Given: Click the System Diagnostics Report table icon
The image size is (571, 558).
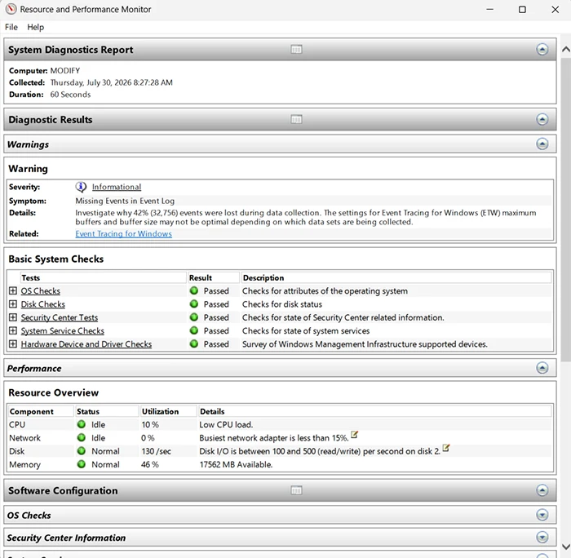Looking at the screenshot, I should pos(296,49).
